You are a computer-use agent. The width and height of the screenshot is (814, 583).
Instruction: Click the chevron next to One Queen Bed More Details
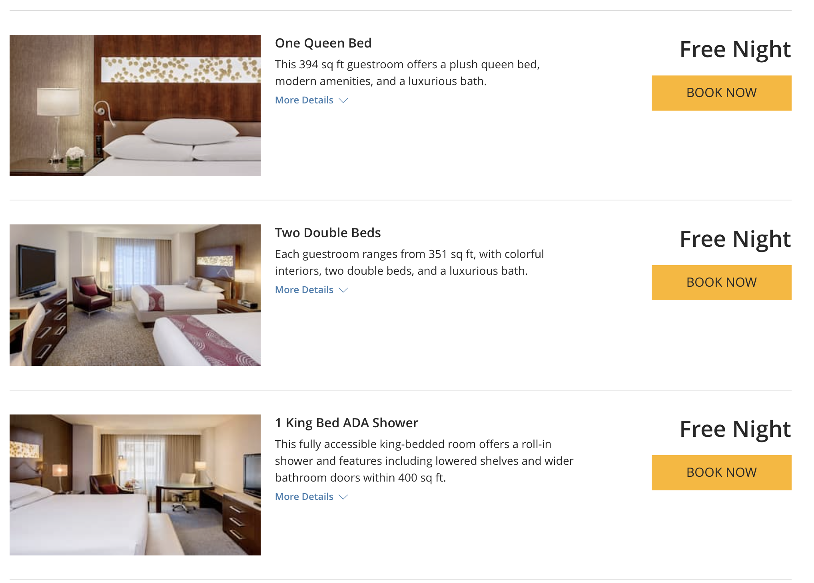coord(344,101)
